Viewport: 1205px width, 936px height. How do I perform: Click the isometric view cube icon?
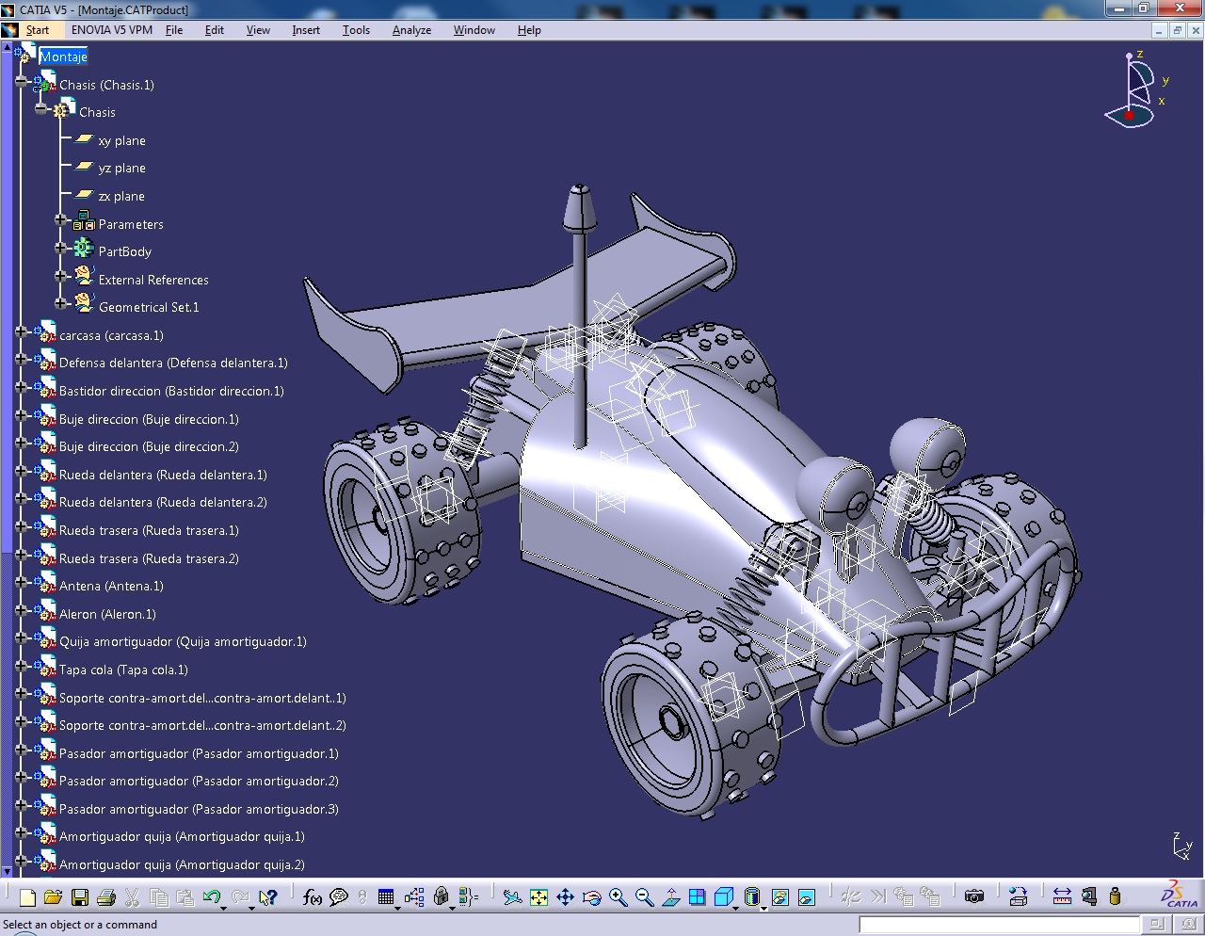723,897
